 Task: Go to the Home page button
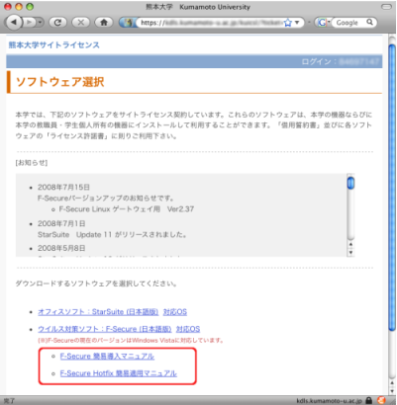click(x=104, y=23)
